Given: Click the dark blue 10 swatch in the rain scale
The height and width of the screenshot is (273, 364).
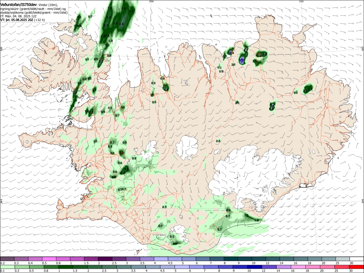Looking at the screenshot, I should point(255,267).
